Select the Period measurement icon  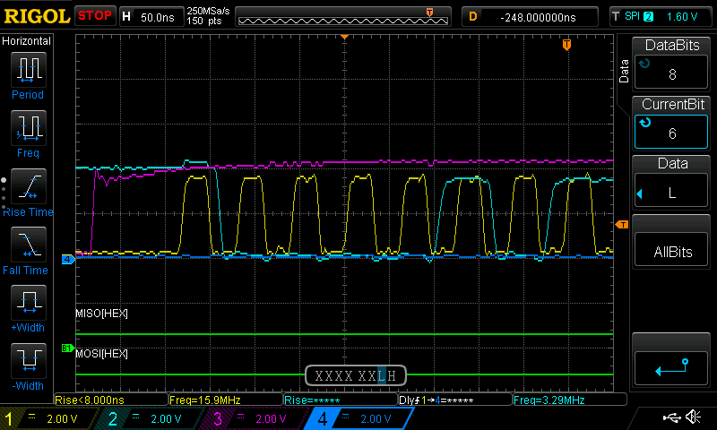tap(29, 70)
